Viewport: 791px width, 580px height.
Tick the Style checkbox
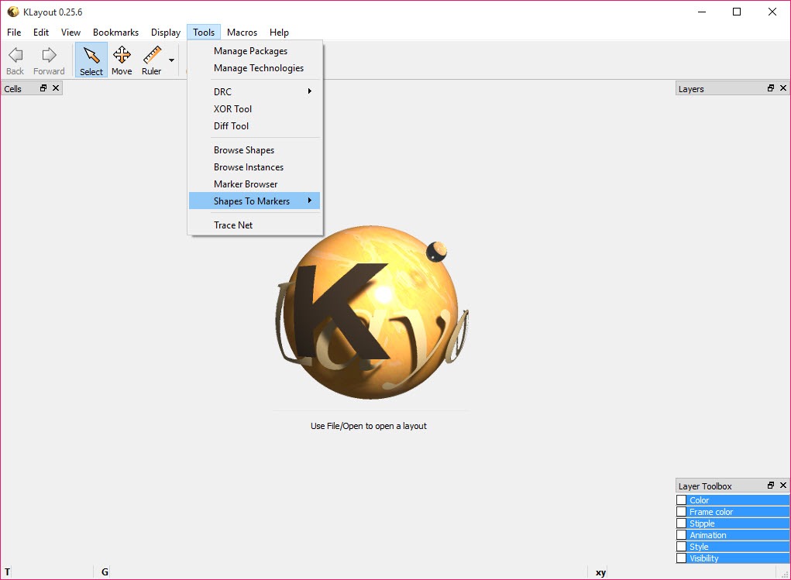682,546
